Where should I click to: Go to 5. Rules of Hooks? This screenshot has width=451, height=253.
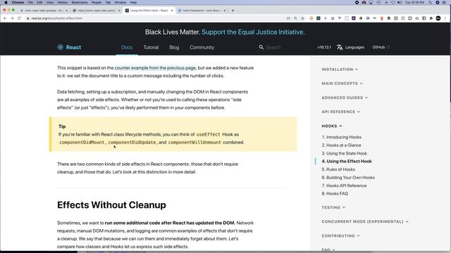338,169
